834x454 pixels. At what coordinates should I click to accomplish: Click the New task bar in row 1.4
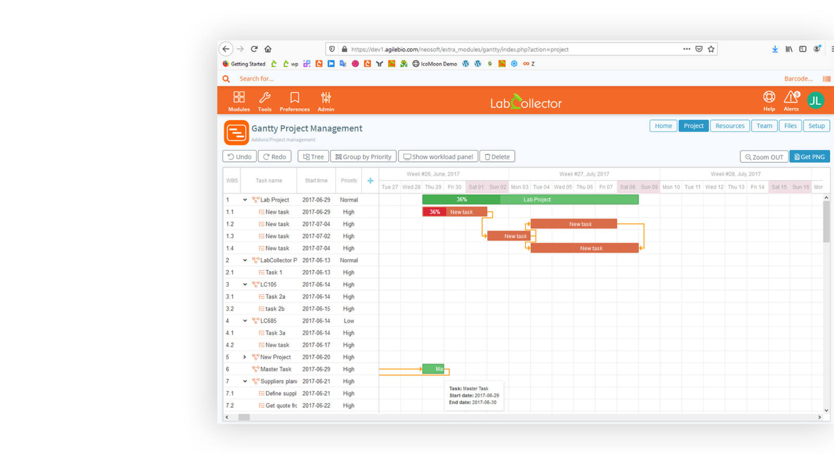tap(584, 248)
